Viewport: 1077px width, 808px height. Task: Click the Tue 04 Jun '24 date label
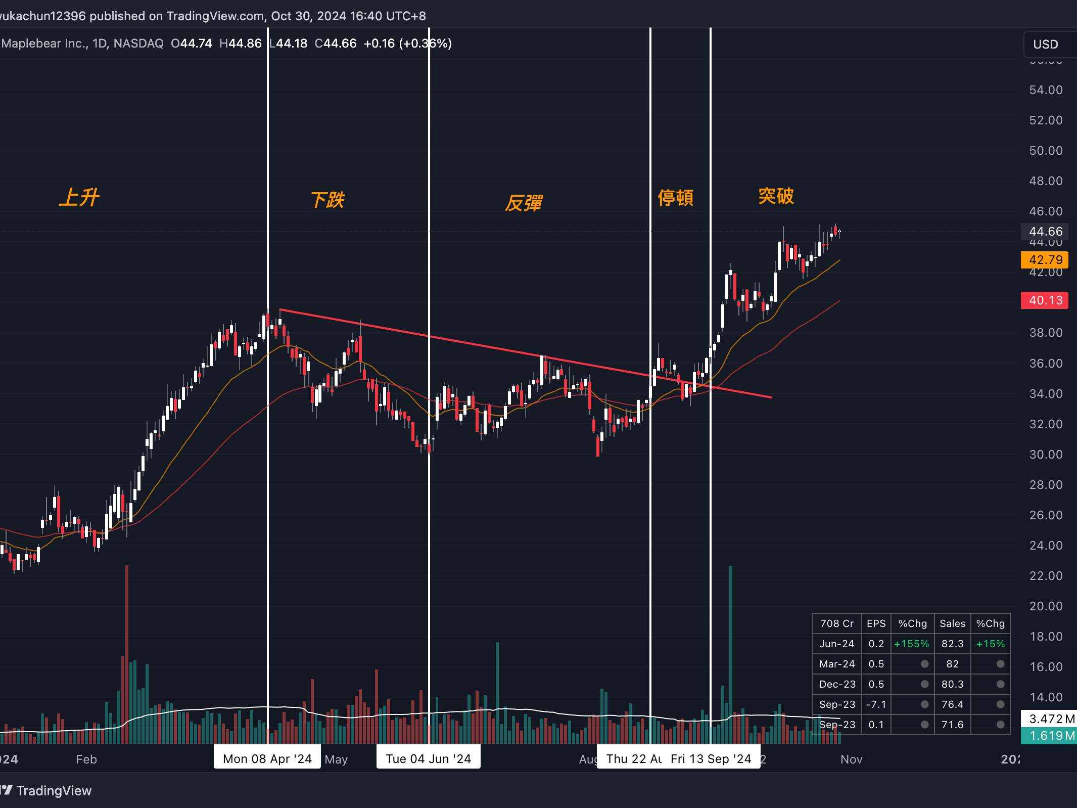click(x=428, y=758)
